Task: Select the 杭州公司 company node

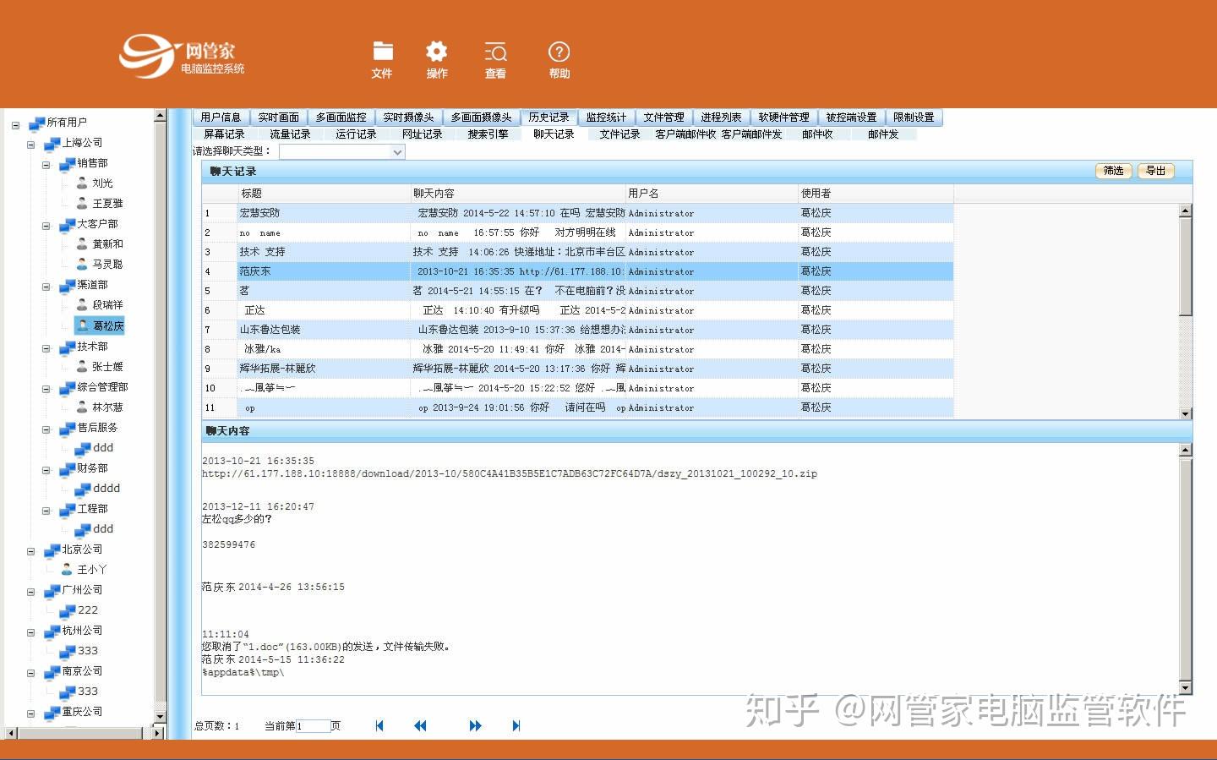Action: pyautogui.click(x=74, y=631)
